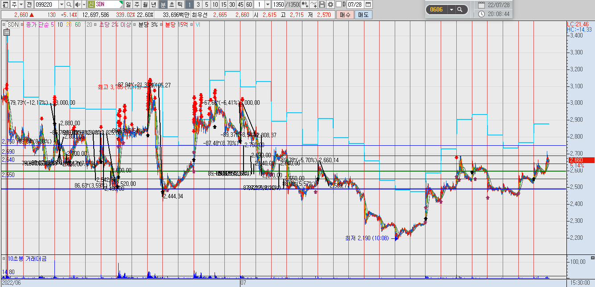The width and height of the screenshot is (595, 287).
Task: Click the add line indicator icon
Action: [313, 4]
